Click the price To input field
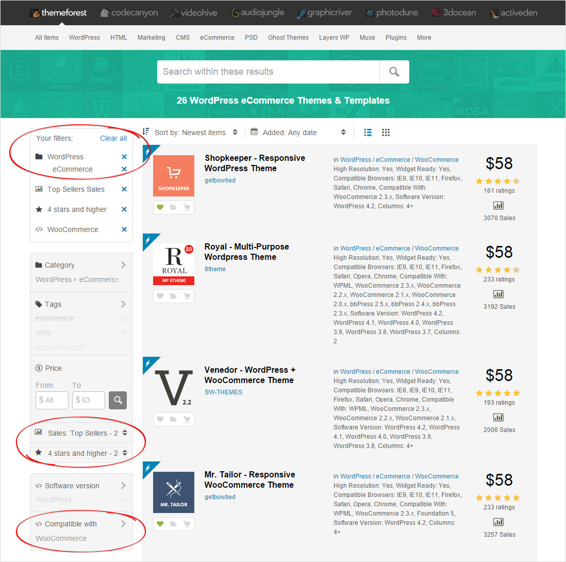 [x=89, y=400]
